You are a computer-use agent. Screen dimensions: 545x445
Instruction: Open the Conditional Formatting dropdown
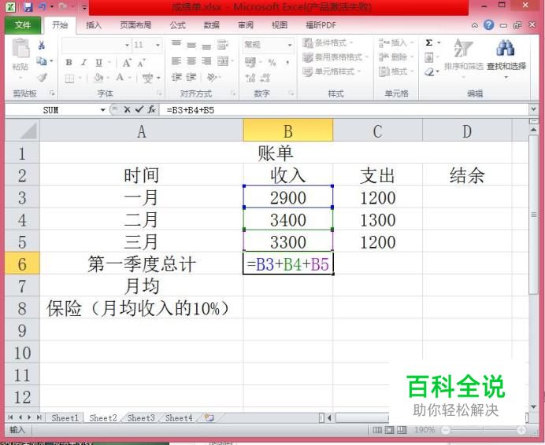[x=328, y=42]
